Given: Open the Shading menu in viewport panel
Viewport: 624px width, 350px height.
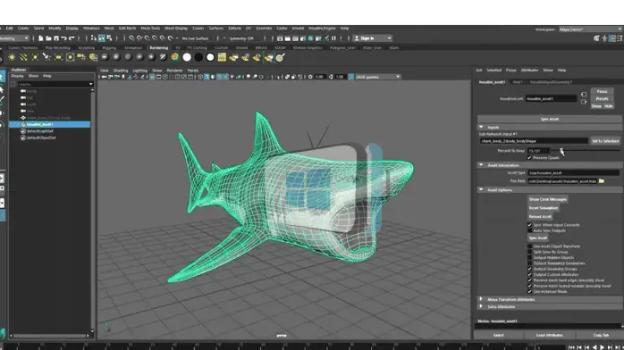Looking at the screenshot, I should tap(121, 71).
